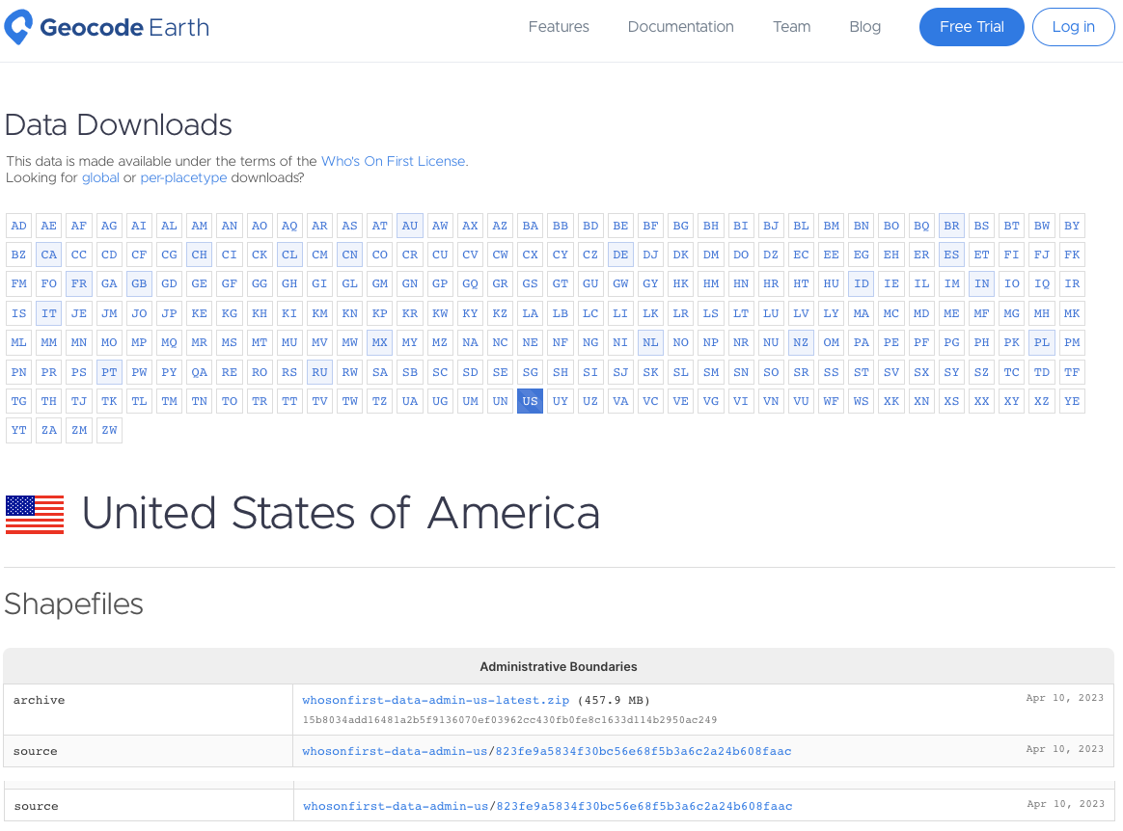Image resolution: width=1123 pixels, height=831 pixels.
Task: Choose the BY country button
Action: 1072,226
